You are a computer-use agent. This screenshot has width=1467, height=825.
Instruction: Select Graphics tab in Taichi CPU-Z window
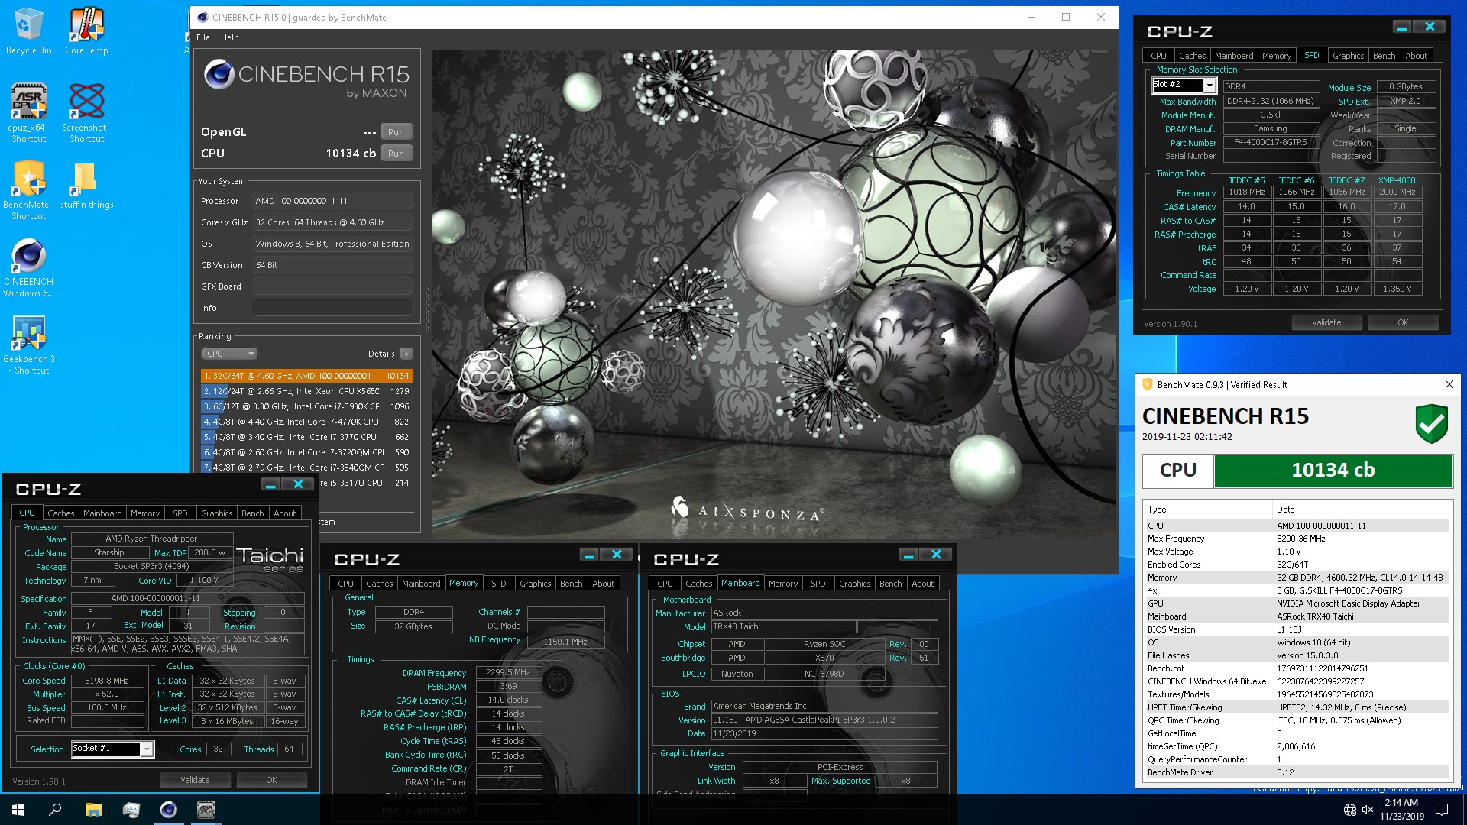(216, 513)
